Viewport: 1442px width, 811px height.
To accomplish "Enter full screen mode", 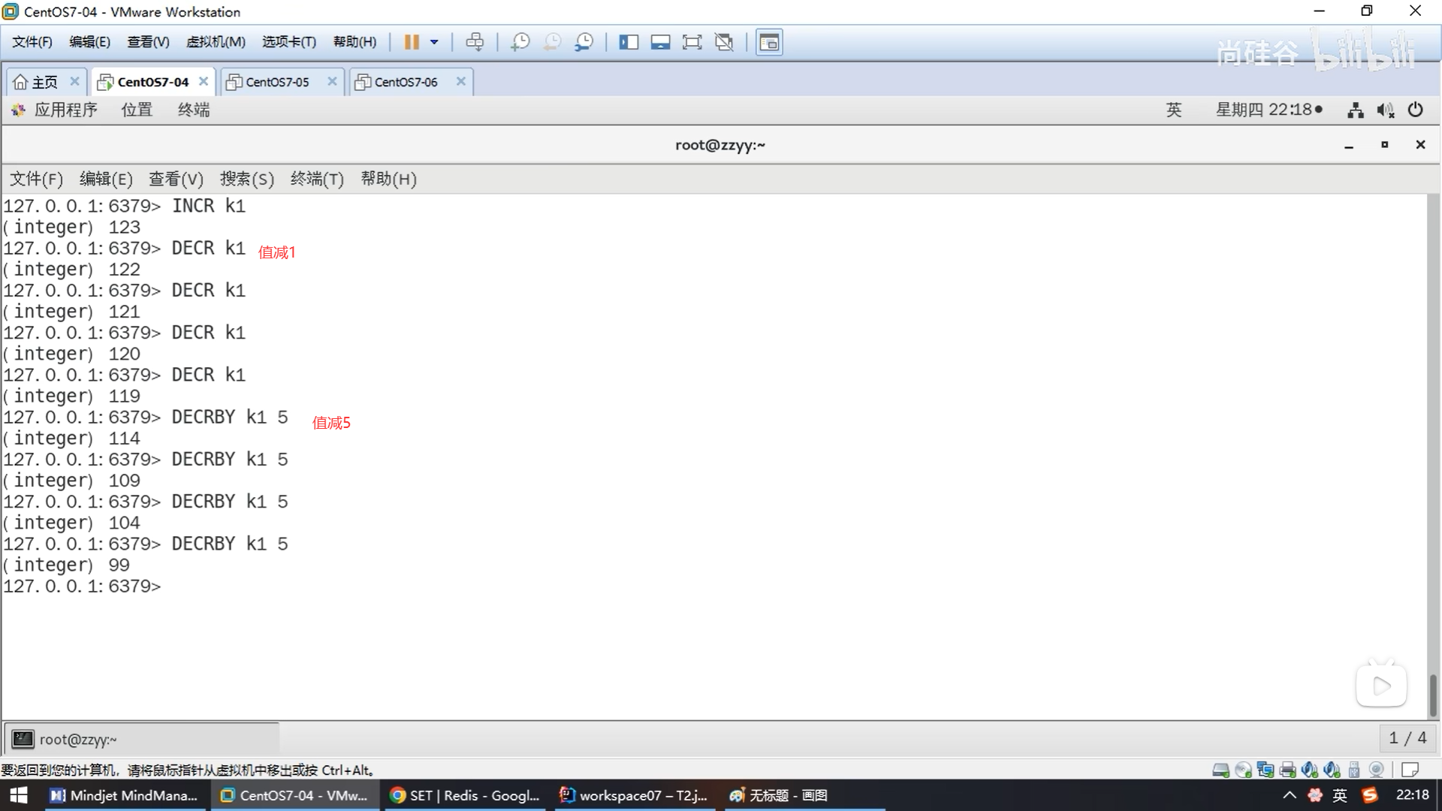I will coord(692,42).
